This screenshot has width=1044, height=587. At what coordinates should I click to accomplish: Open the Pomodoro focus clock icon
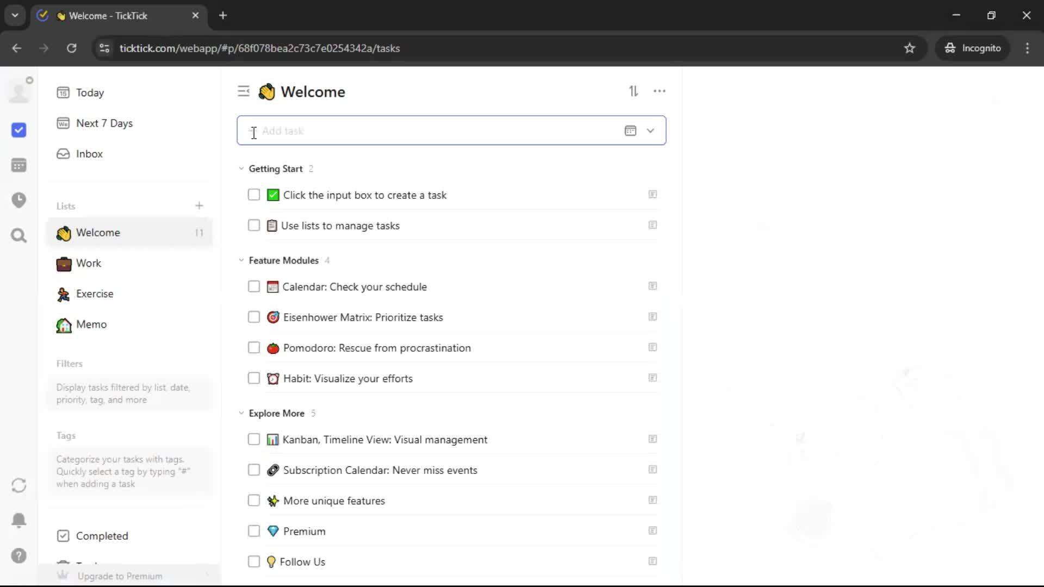[18, 200]
